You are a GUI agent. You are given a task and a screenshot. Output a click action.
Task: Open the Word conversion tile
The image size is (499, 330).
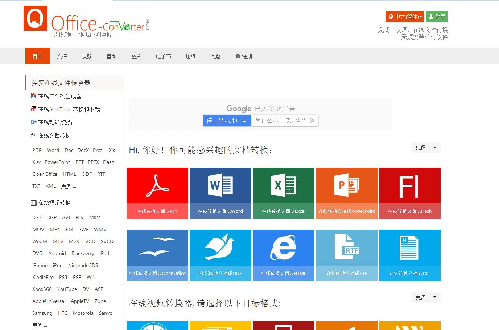(x=220, y=193)
